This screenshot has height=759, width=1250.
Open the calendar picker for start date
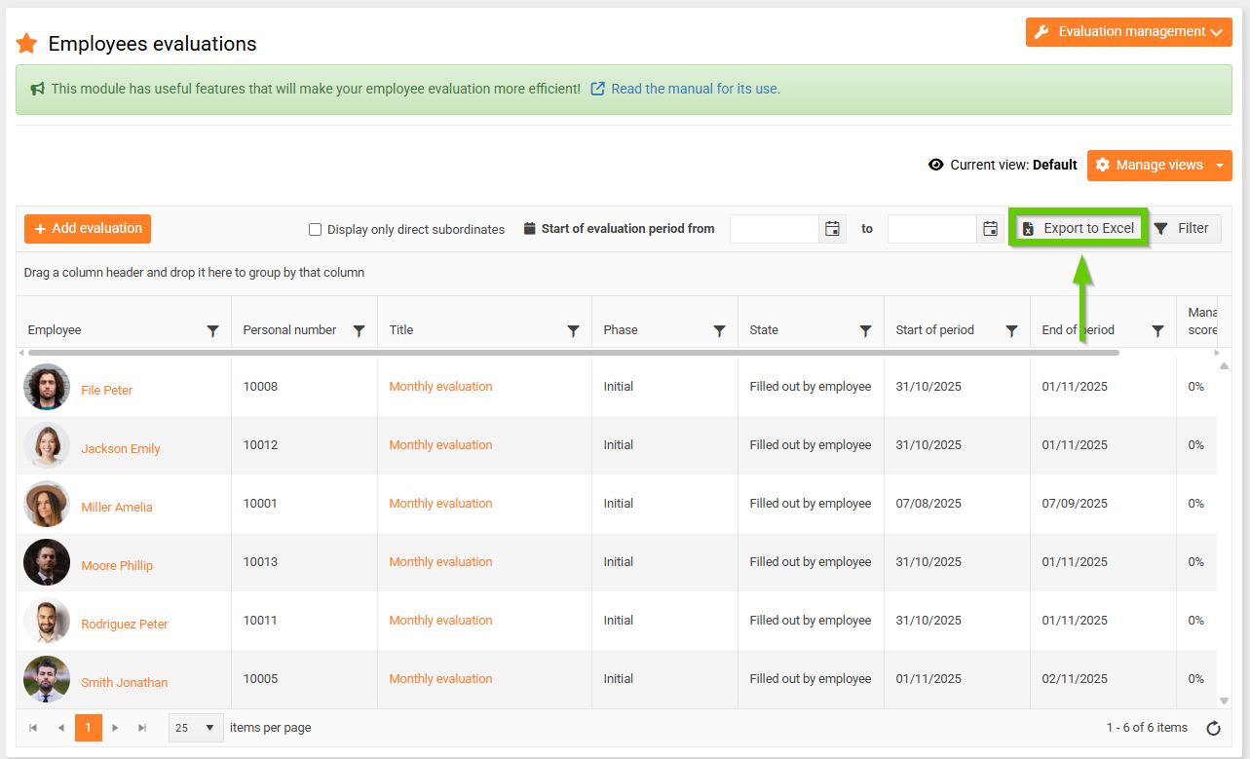pyautogui.click(x=832, y=229)
